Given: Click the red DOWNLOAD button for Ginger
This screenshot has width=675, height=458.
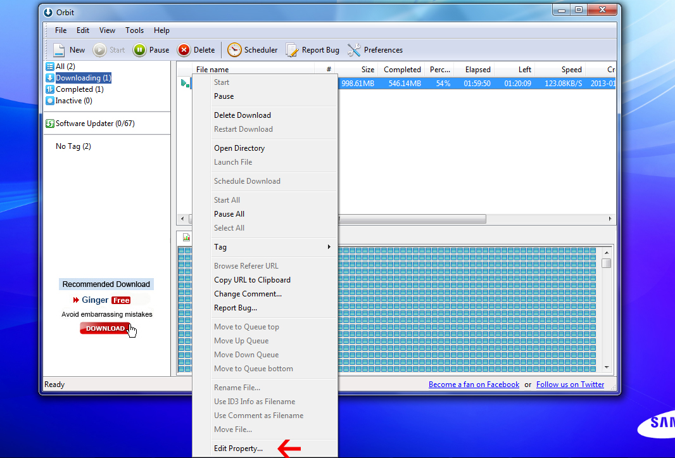Looking at the screenshot, I should [105, 328].
